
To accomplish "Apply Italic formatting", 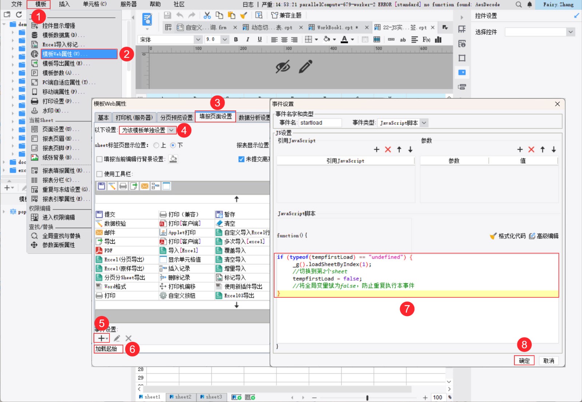I will pos(248,40).
